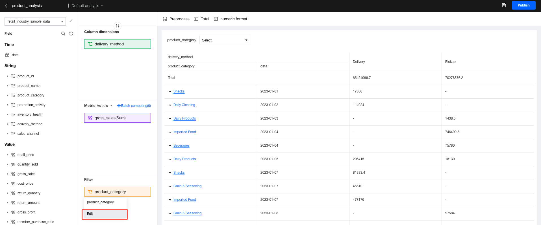This screenshot has width=541, height=225.
Task: Click the Delivery column header
Action: click(x=359, y=62)
